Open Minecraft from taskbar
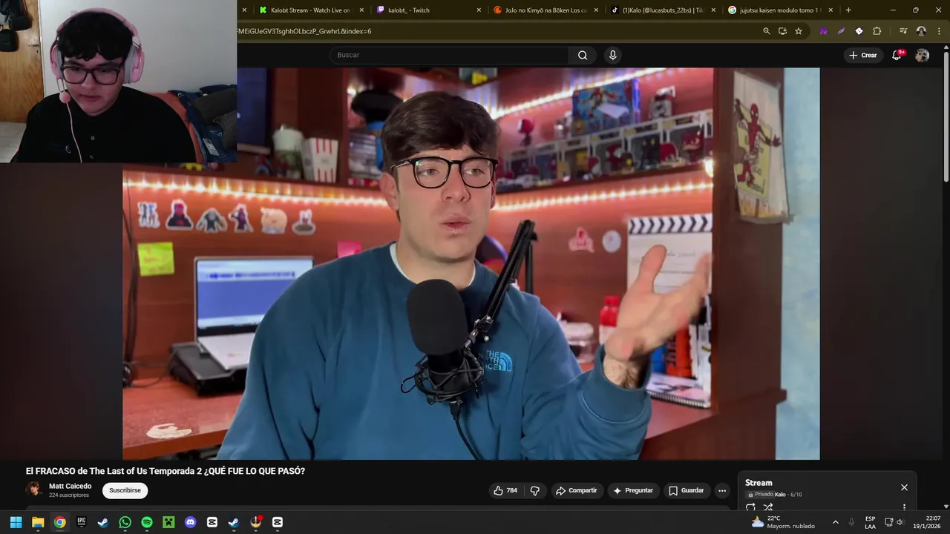This screenshot has height=534, width=950. (168, 522)
